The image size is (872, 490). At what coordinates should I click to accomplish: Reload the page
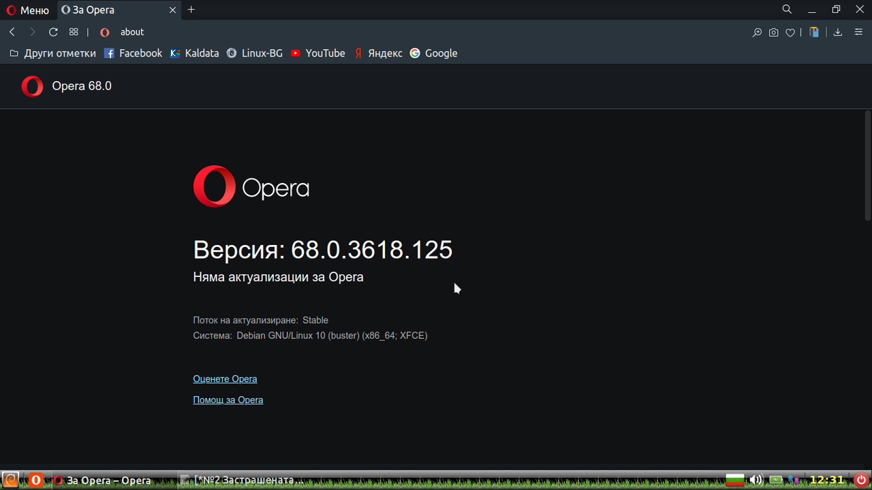coord(53,32)
